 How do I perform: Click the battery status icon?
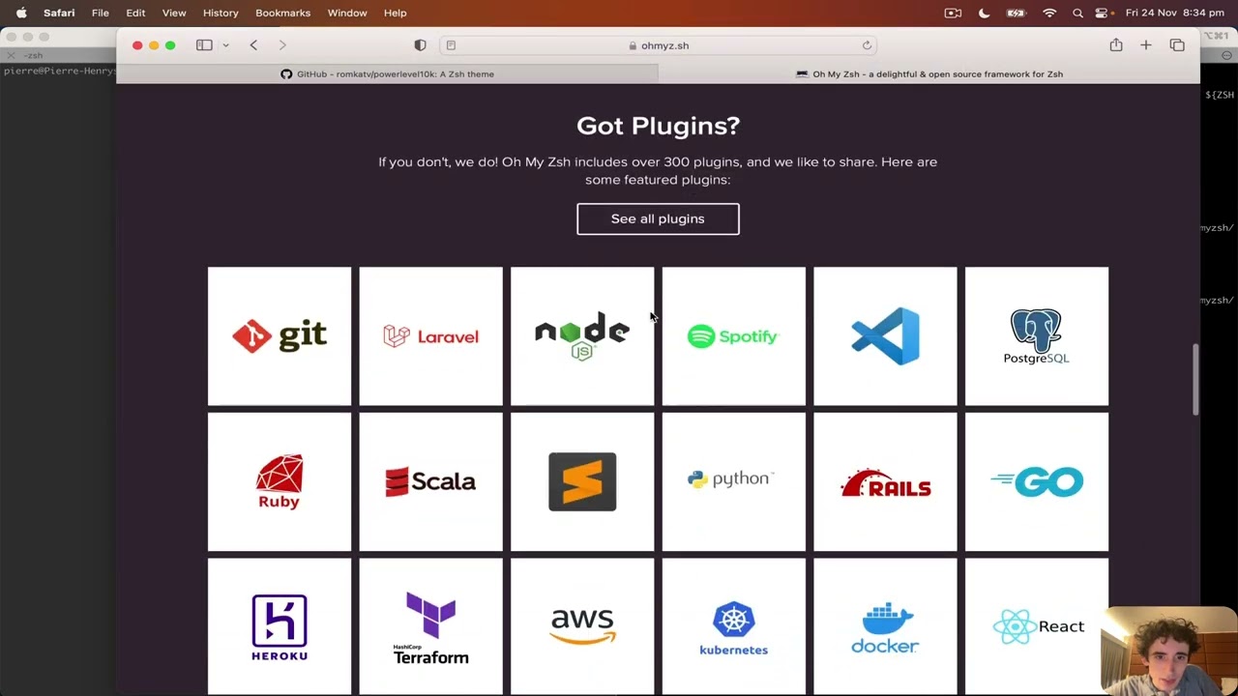tap(1016, 13)
